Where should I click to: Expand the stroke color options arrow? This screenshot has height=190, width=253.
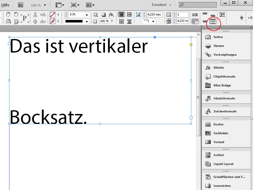click(59, 21)
